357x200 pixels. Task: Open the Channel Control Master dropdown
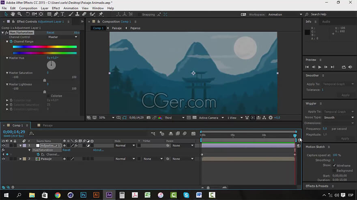62,37
